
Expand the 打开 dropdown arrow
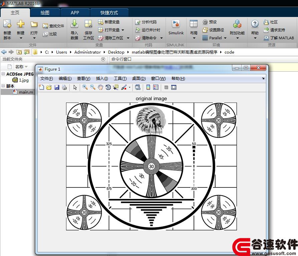[x=34, y=38]
